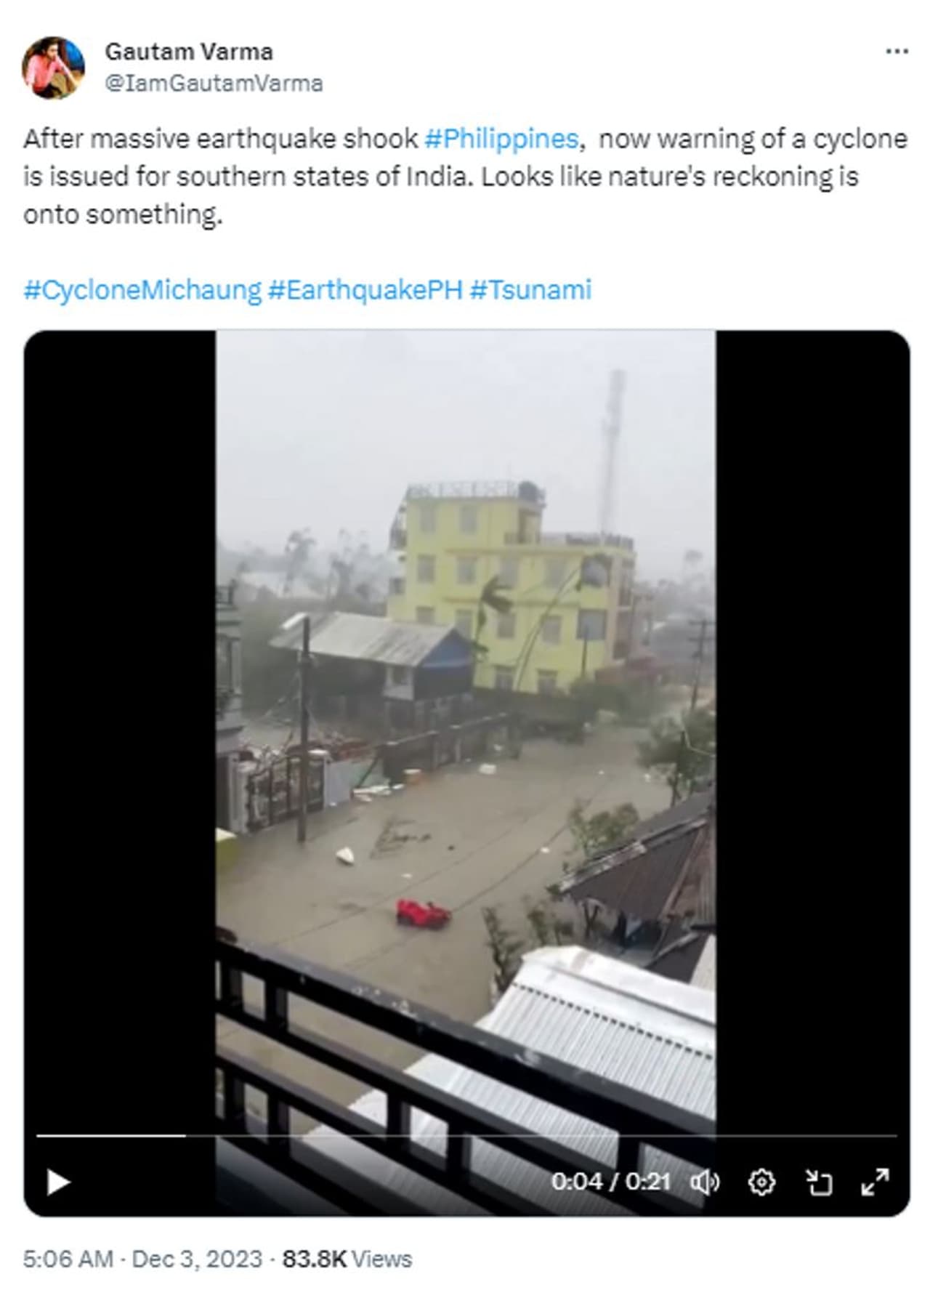Screen dimensions: 930x1298
Task: Open the 5:06 AM · Dec 3, 2023 timestamp
Action: [x=142, y=1259]
